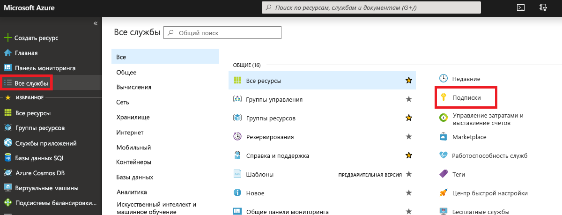Click the cube icon for Группы ресурсов service row

(x=237, y=118)
